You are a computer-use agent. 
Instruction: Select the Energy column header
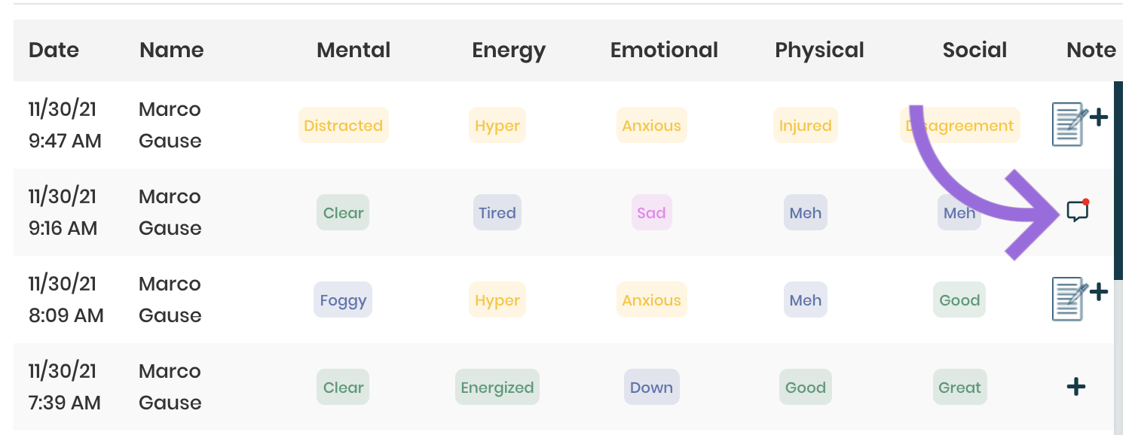509,51
